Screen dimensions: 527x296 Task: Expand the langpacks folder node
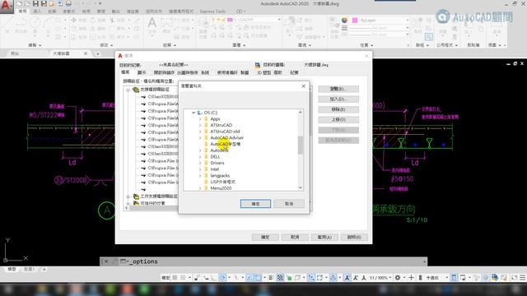[200, 175]
